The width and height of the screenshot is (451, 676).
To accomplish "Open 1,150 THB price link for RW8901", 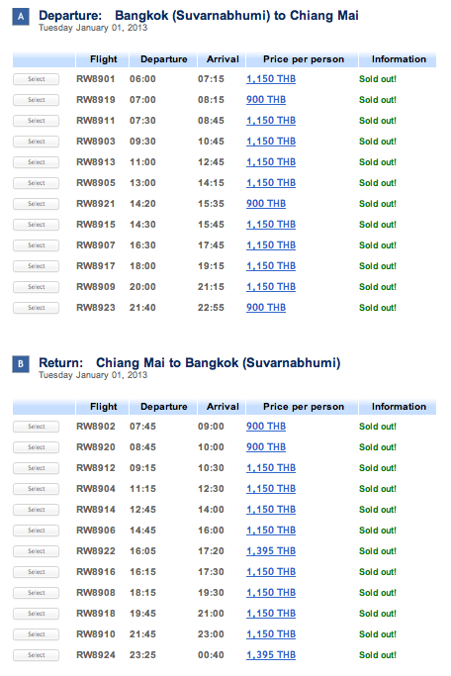I will click(271, 79).
